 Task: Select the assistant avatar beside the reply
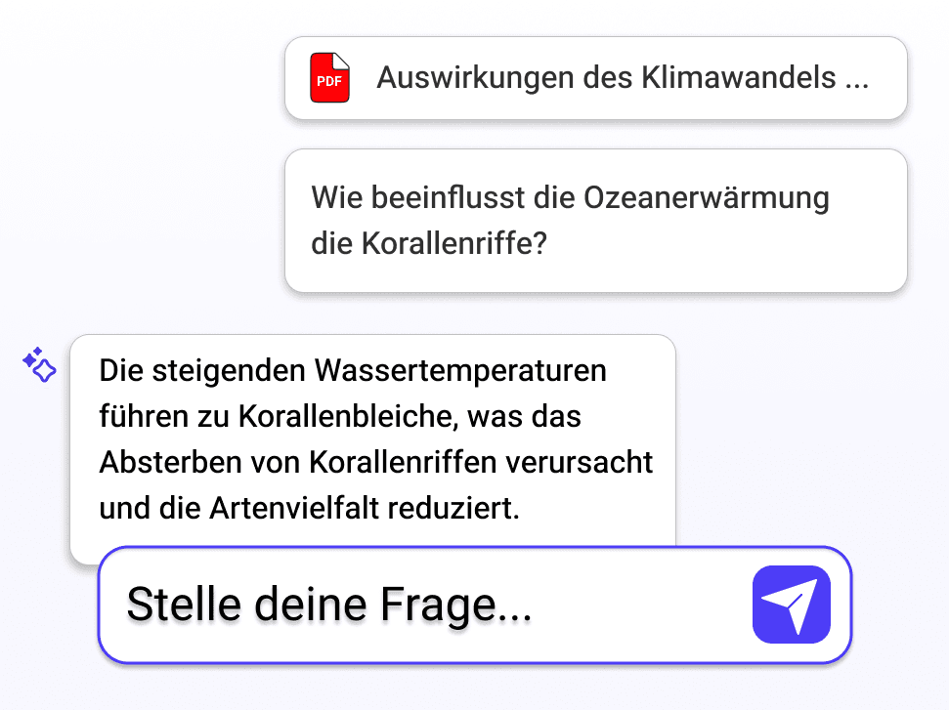tap(39, 364)
